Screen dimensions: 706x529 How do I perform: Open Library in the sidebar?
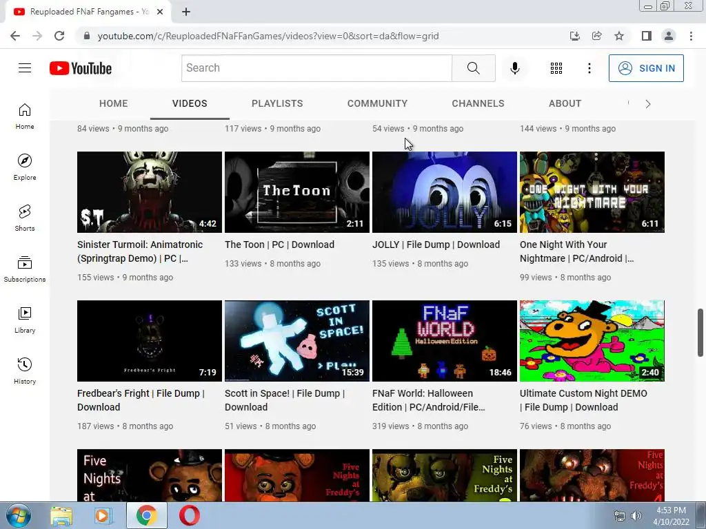click(x=25, y=320)
